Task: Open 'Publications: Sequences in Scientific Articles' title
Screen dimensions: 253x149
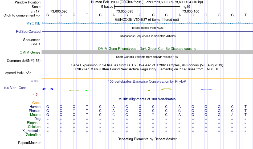Action: coord(147,36)
